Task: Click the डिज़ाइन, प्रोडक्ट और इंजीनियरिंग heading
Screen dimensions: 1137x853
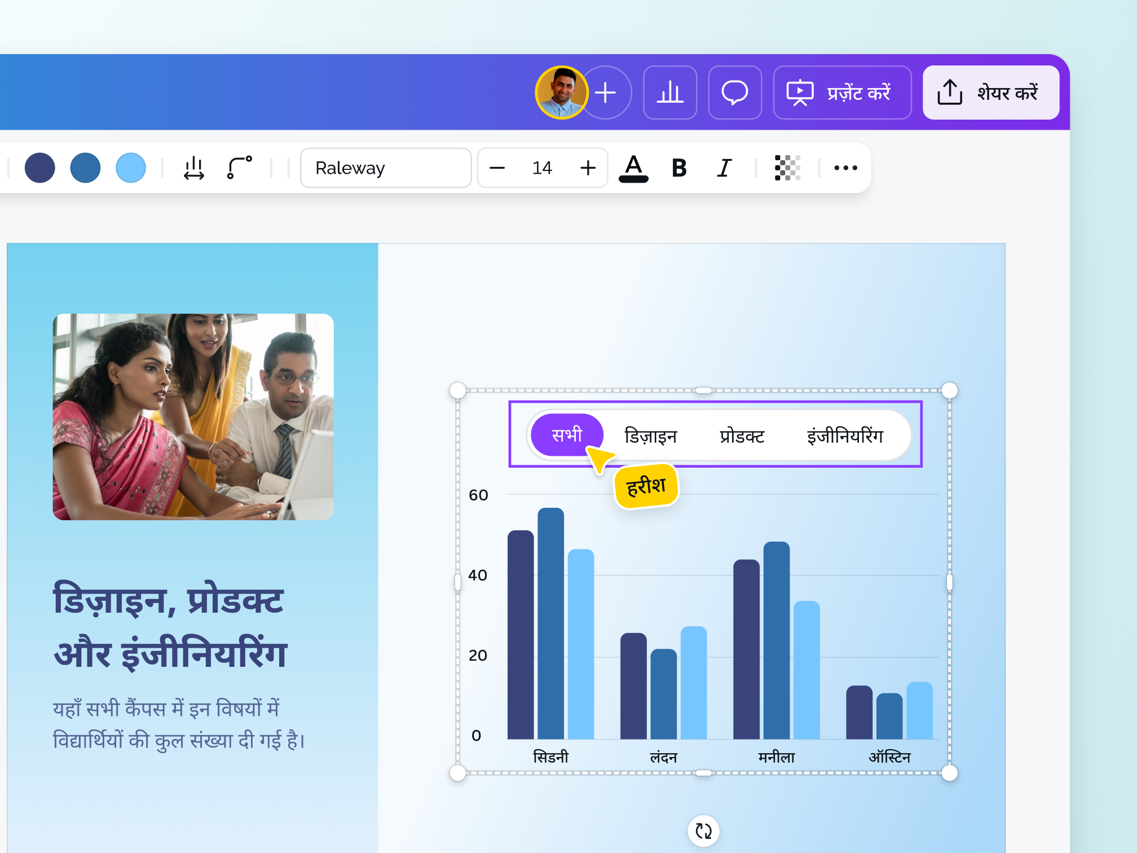Action: (170, 626)
